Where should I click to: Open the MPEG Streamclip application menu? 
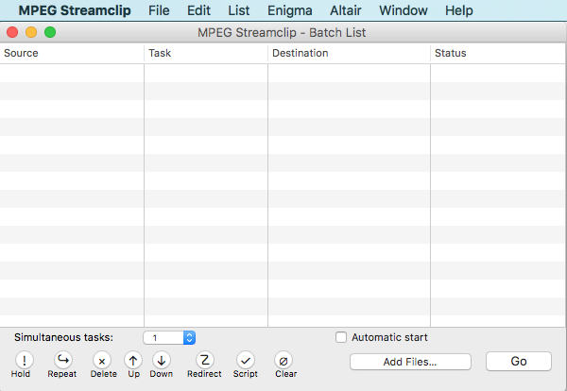coord(75,10)
